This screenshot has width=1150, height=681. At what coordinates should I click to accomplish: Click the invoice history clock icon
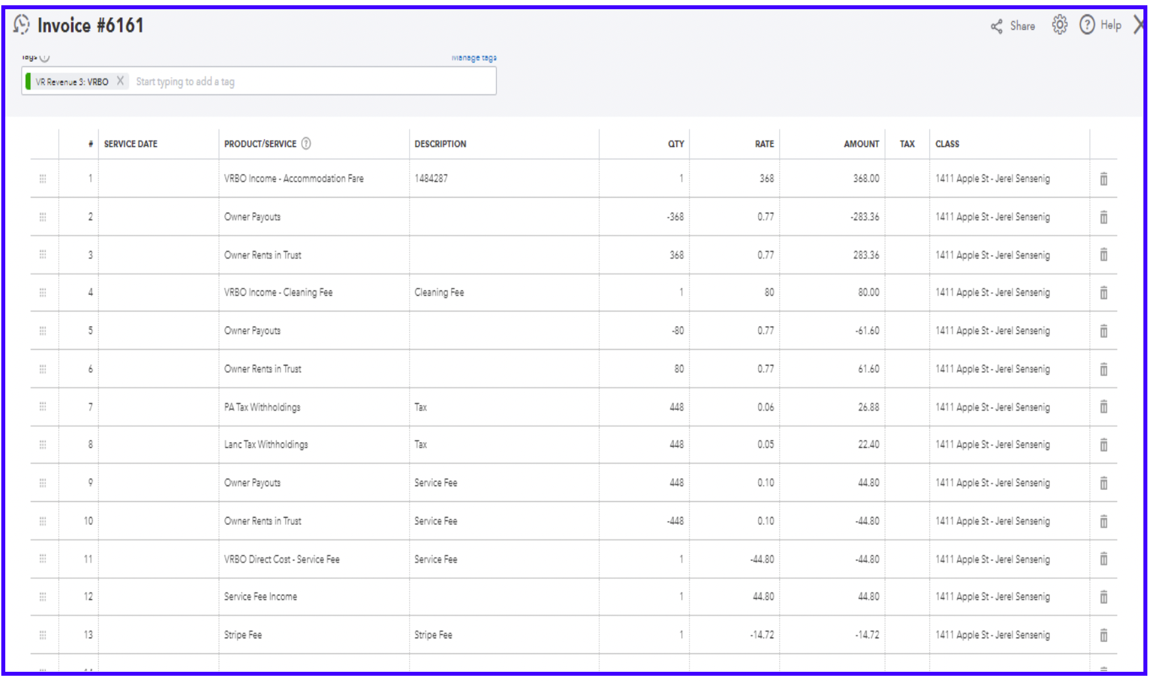[x=22, y=25]
